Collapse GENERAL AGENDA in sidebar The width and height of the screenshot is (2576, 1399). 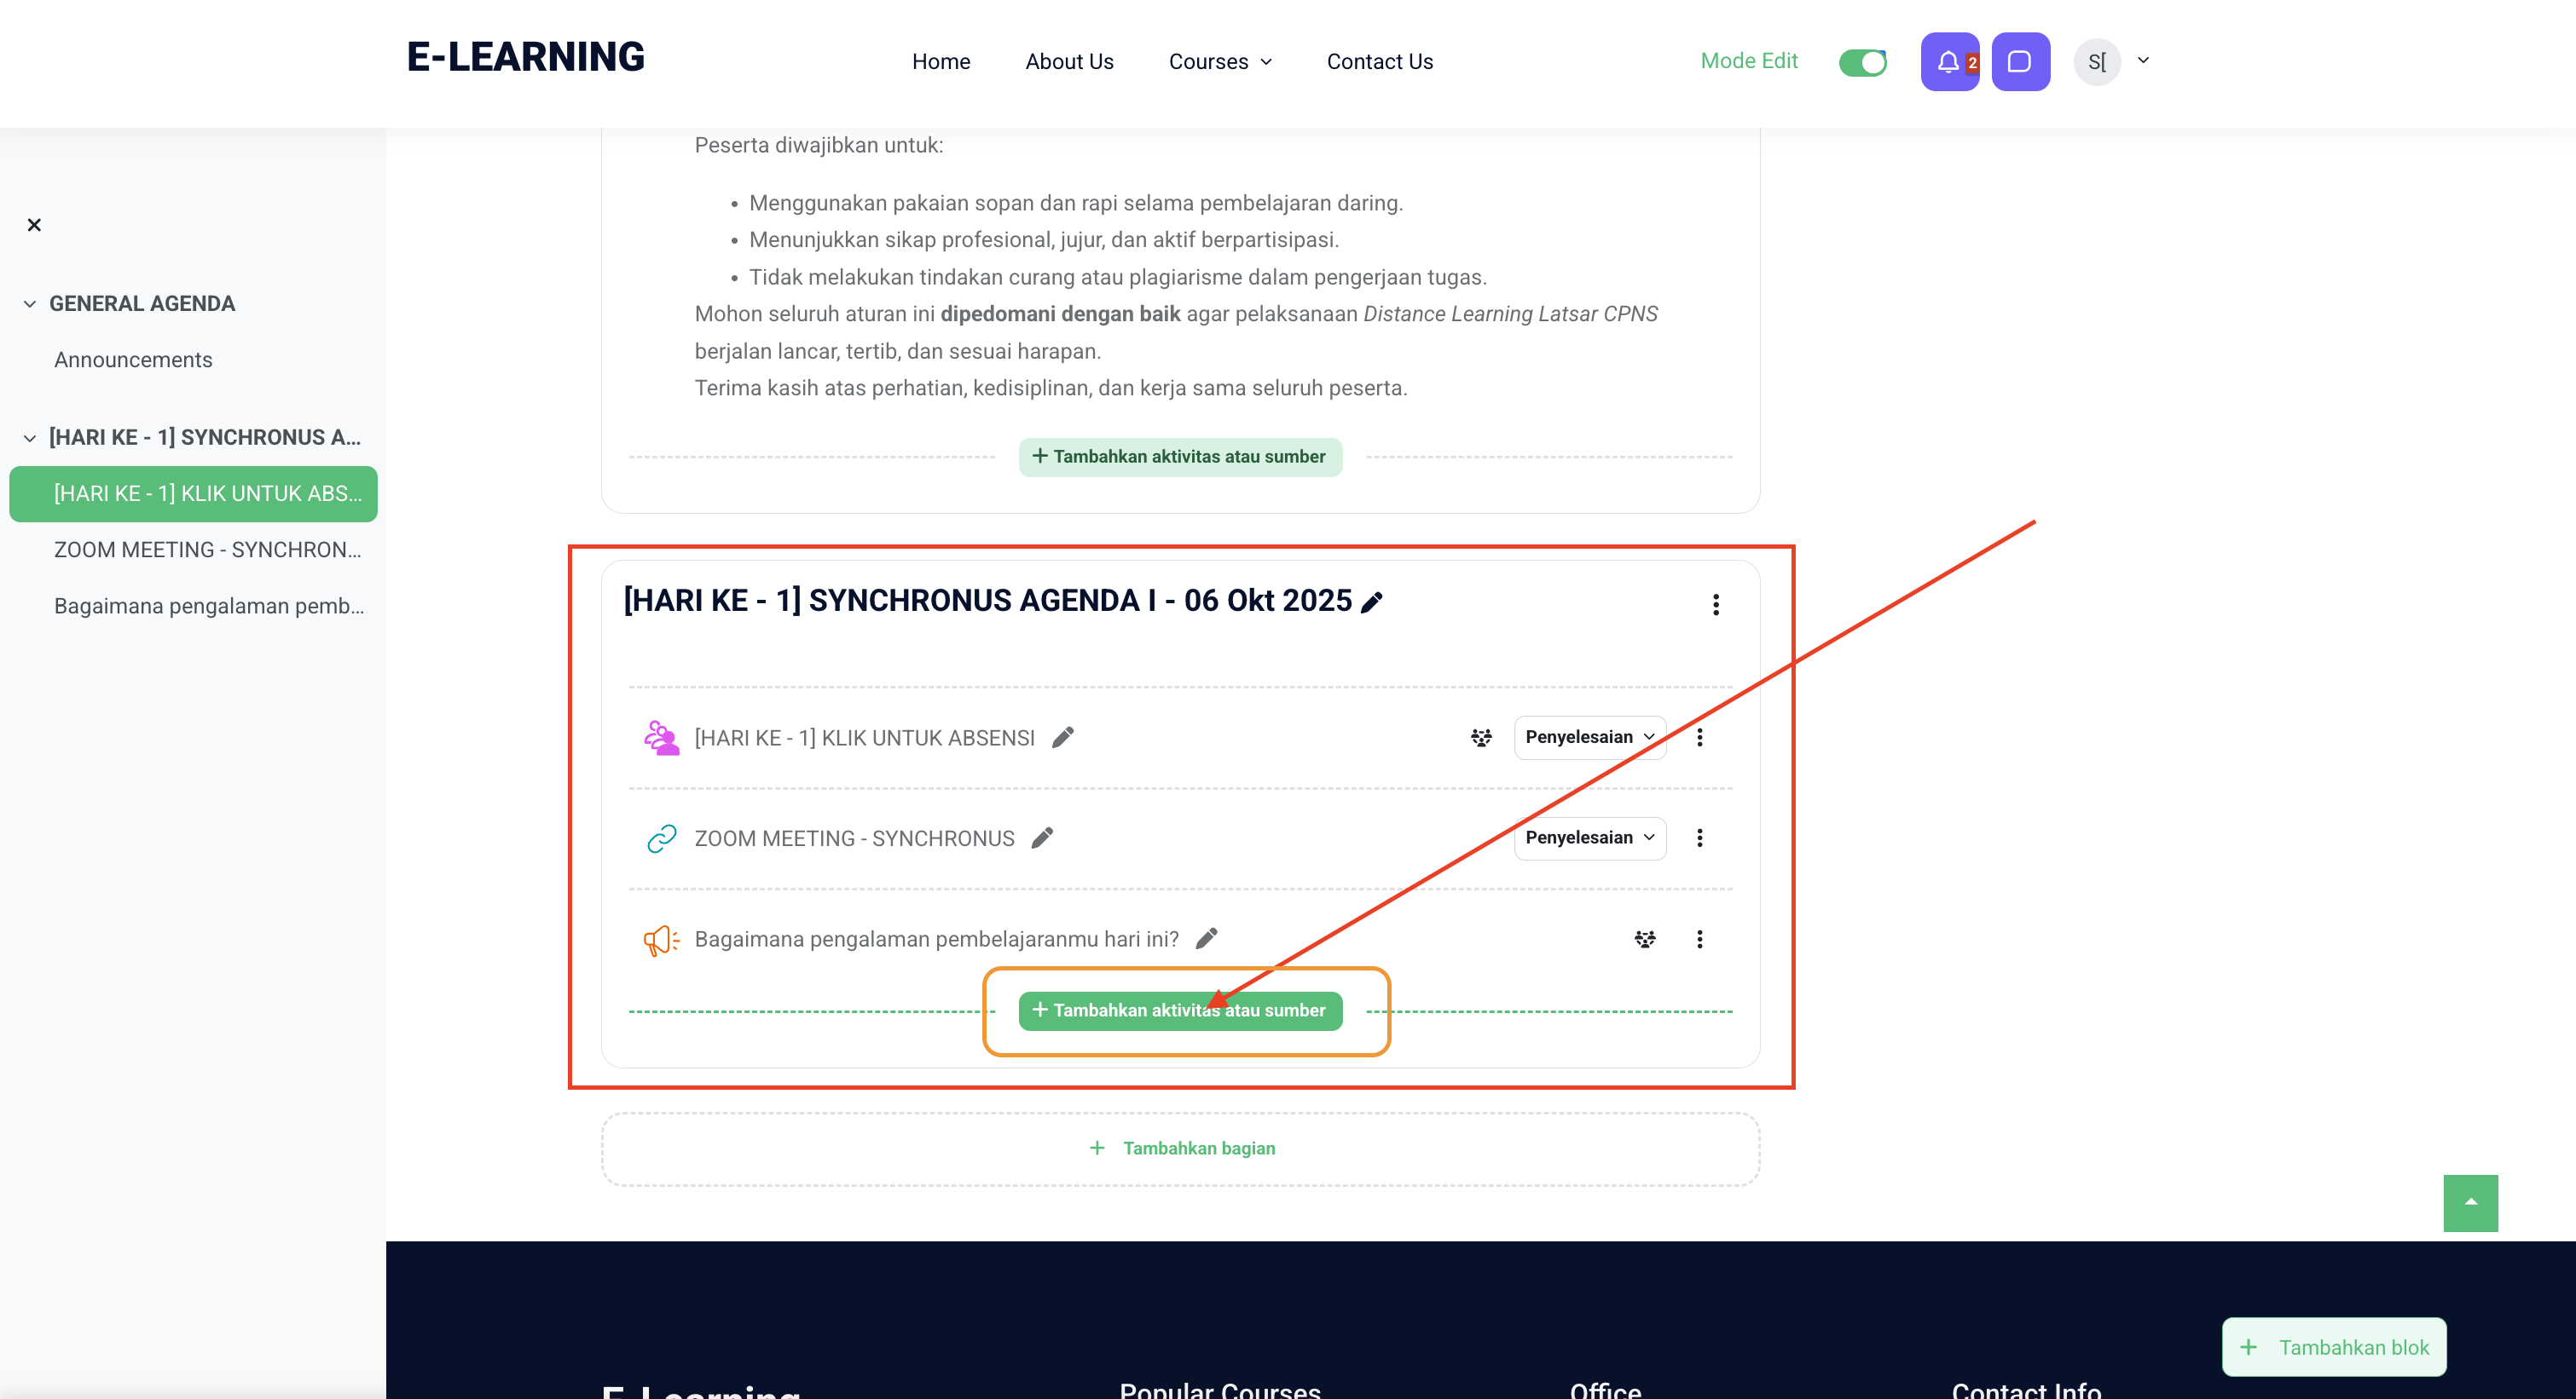coord(30,304)
